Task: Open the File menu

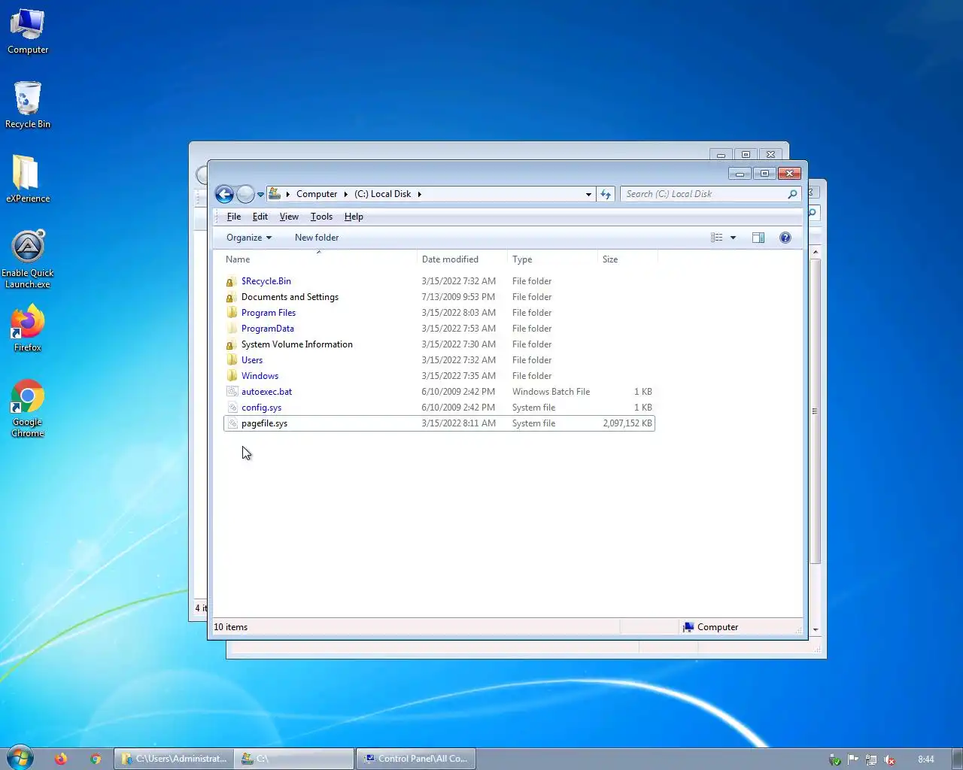Action: [234, 217]
